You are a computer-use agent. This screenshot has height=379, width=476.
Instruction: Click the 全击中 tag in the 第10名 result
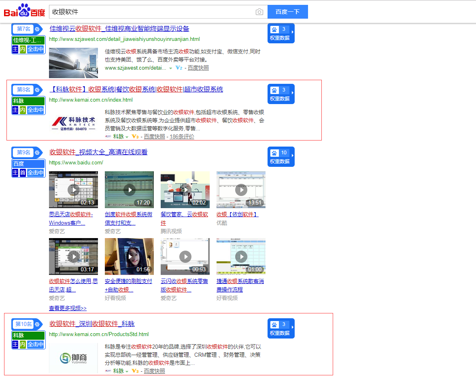click(x=36, y=344)
